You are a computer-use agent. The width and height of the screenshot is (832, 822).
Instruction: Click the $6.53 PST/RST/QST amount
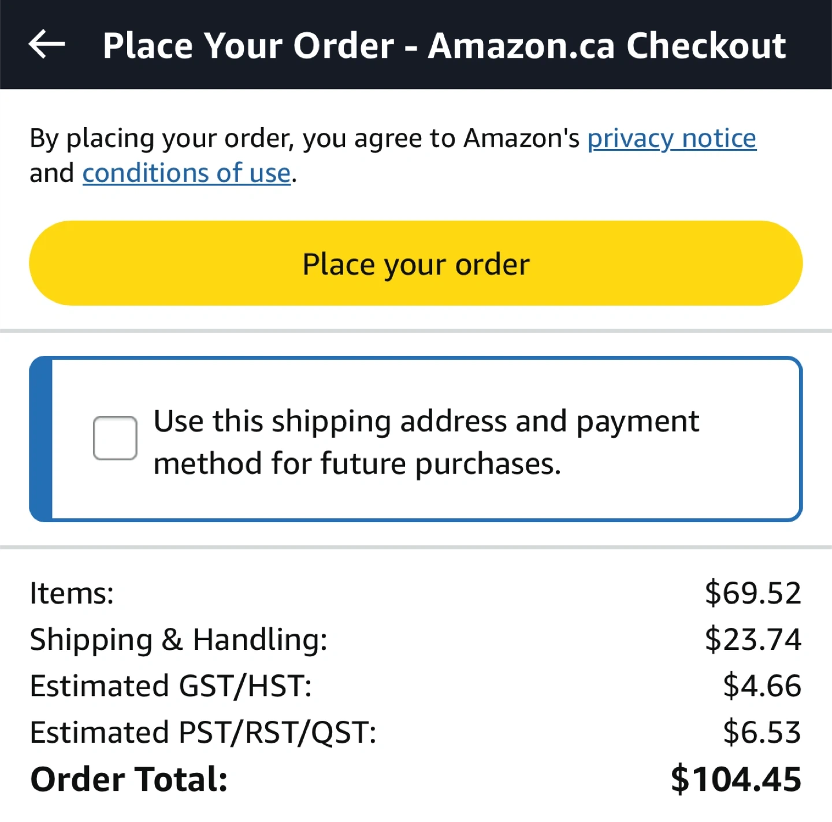(x=762, y=732)
